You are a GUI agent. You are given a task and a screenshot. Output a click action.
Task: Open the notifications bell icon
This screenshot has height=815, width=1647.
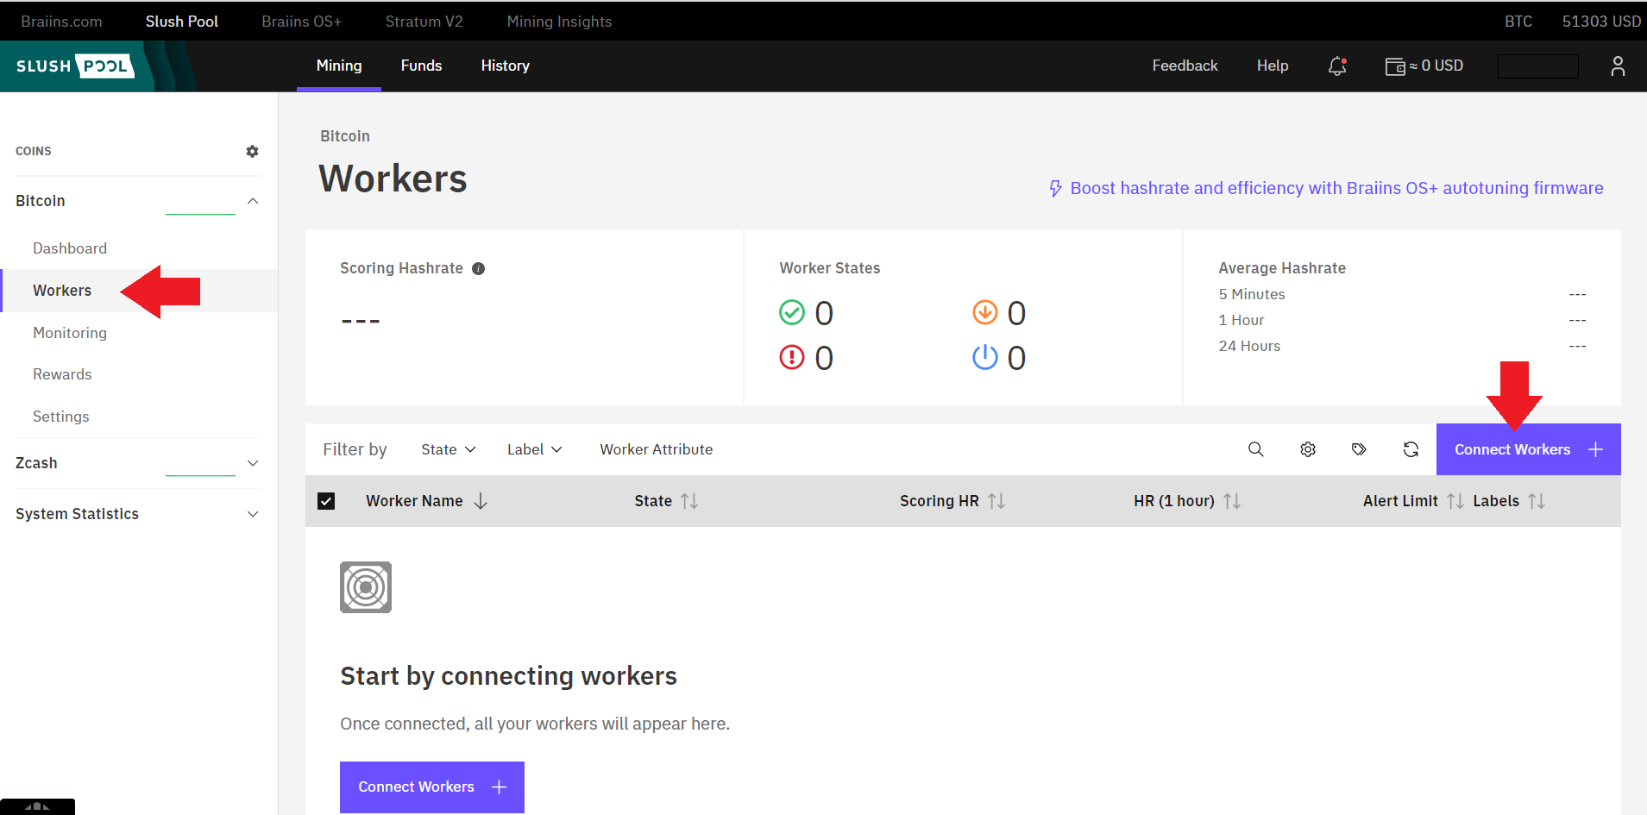pos(1337,66)
